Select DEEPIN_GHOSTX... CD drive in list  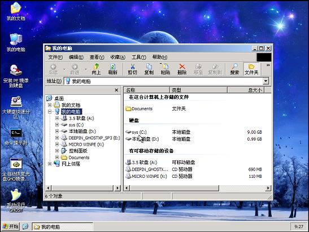coord(147,169)
